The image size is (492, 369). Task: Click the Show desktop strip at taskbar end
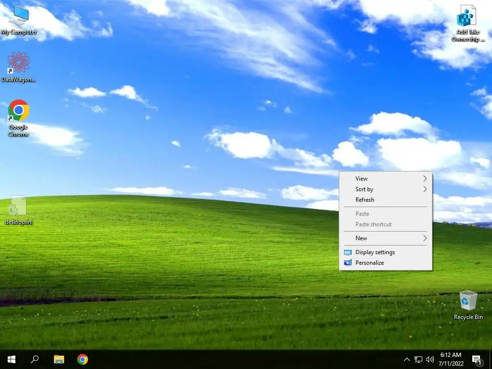[x=491, y=359]
